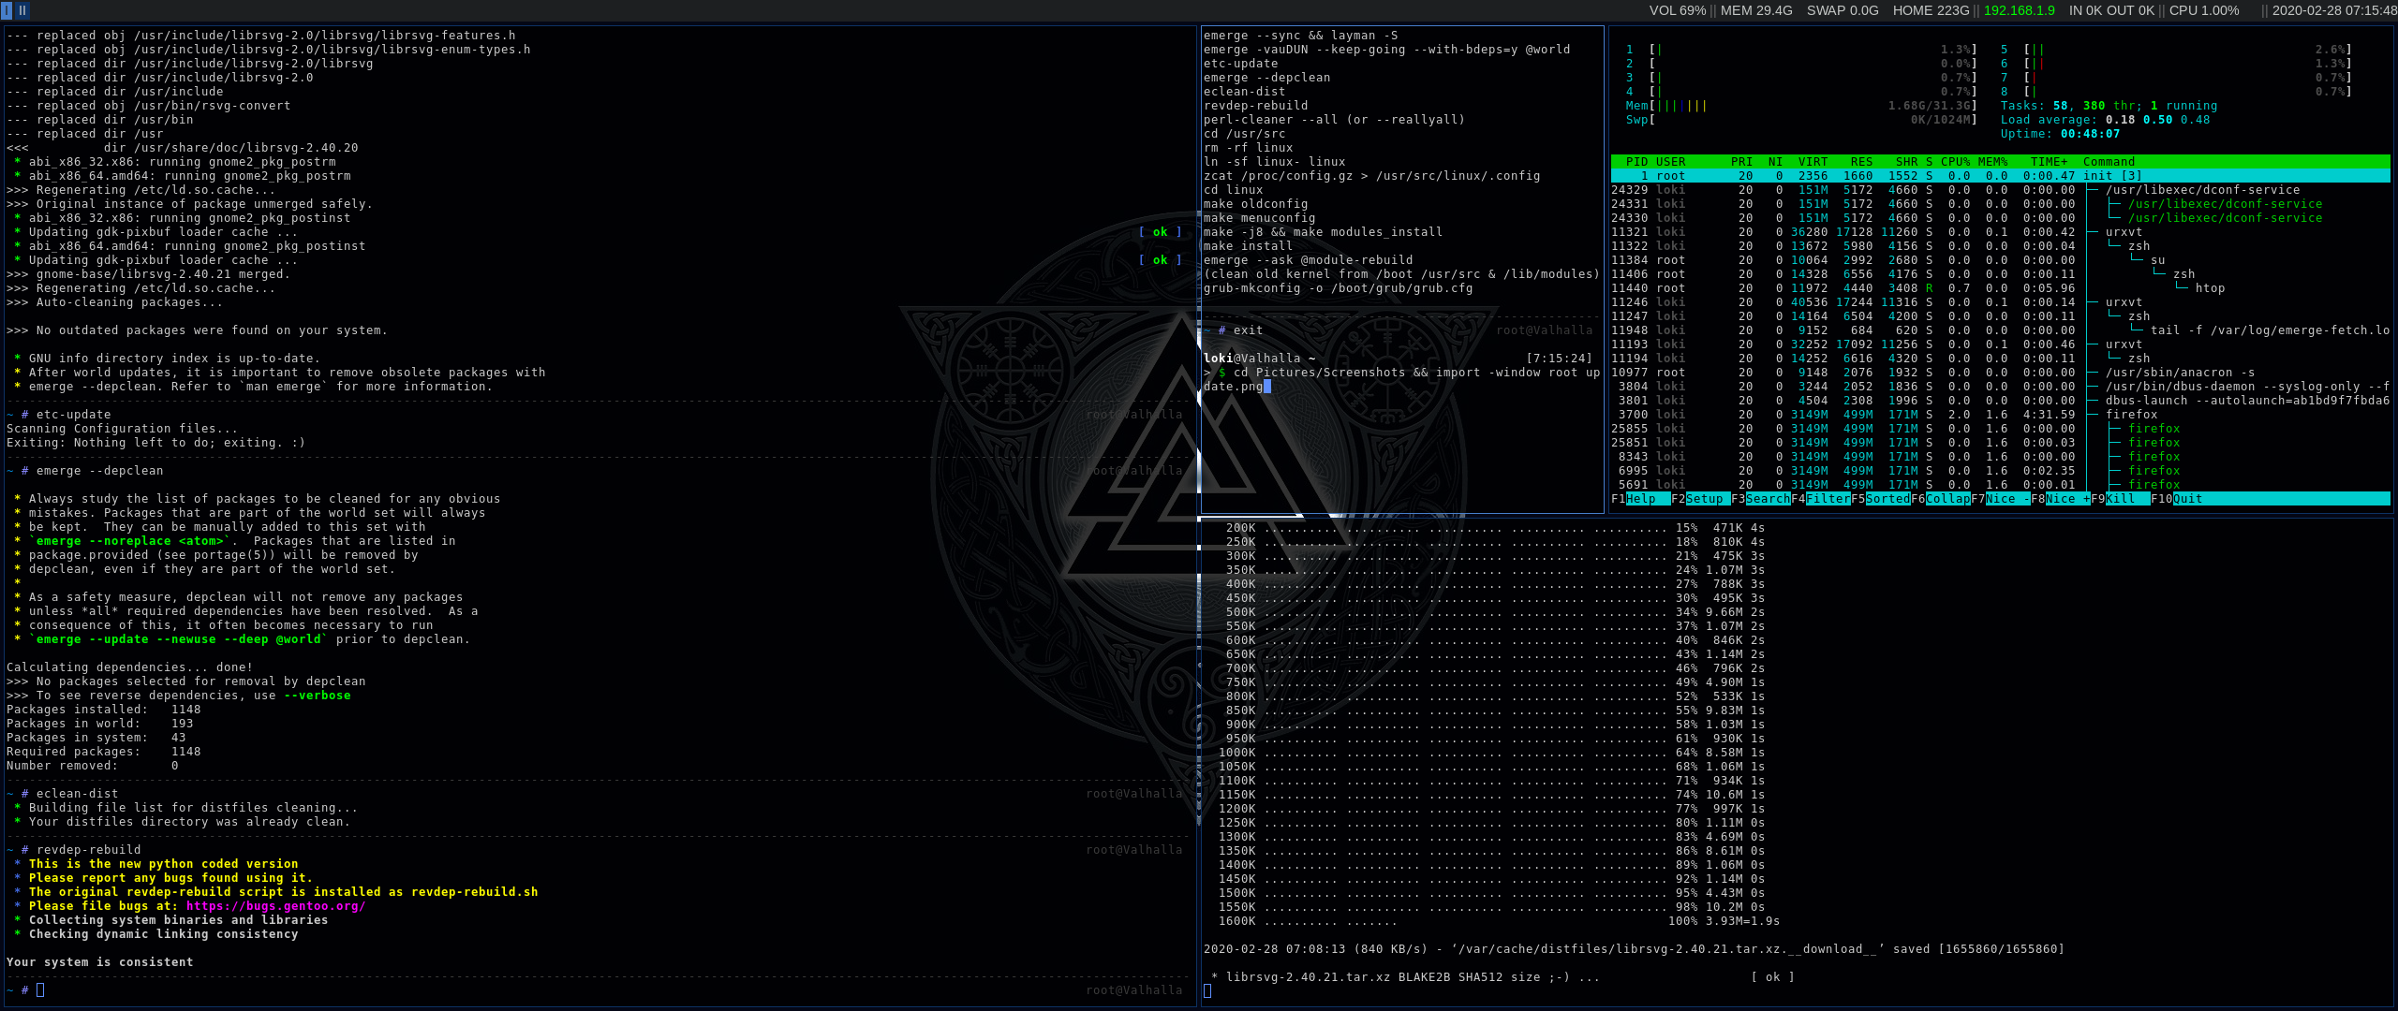Click the Load average line in htop
The image size is (2398, 1011).
[2105, 120]
